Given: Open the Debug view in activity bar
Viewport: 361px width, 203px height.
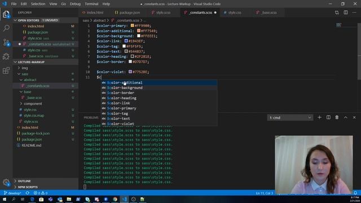Looking at the screenshot, I should click(x=6, y=56).
